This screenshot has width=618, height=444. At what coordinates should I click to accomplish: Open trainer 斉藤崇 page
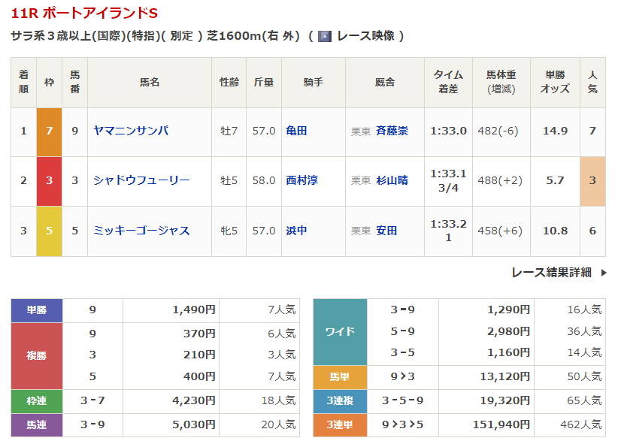coord(392,131)
